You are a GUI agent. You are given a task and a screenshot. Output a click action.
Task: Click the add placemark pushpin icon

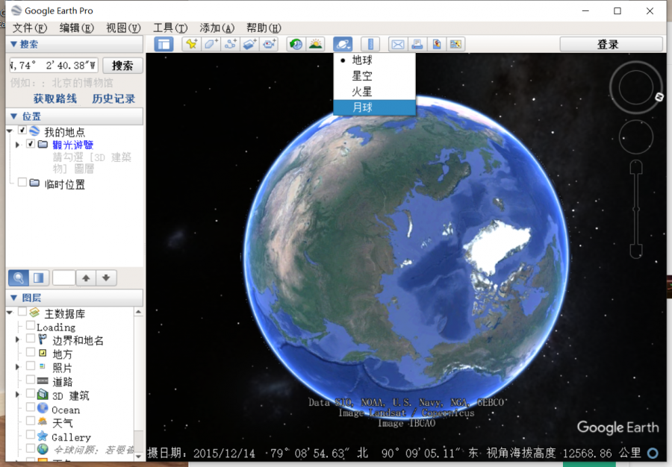pyautogui.click(x=192, y=44)
